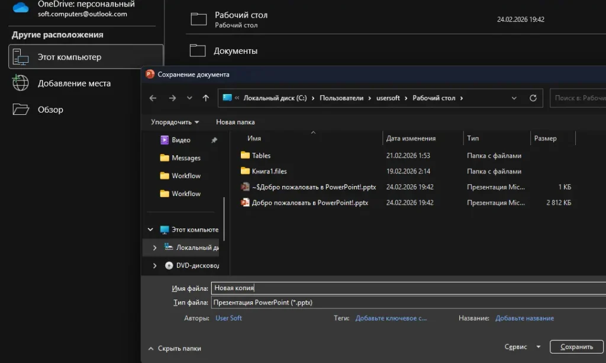
Task: Choose Добавление места globe icon
Action: point(21,83)
